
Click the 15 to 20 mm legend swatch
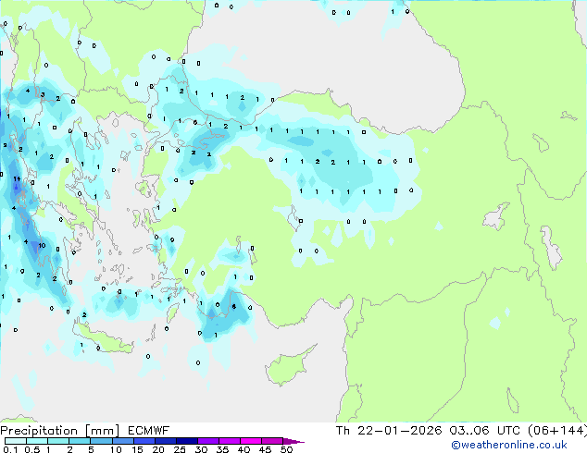[x=144, y=441]
